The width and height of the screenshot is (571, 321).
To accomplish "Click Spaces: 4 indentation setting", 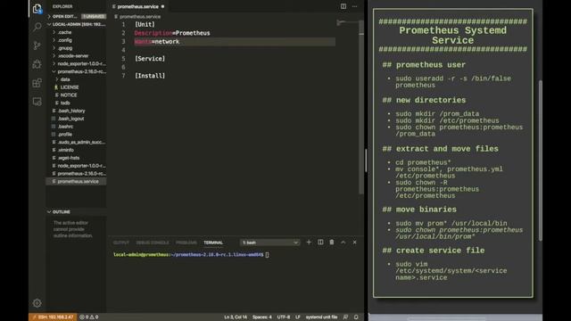I will tap(261, 317).
